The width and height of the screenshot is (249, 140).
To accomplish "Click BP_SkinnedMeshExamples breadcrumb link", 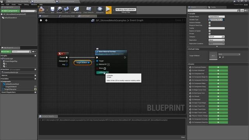I will pyautogui.click(x=111, y=20).
